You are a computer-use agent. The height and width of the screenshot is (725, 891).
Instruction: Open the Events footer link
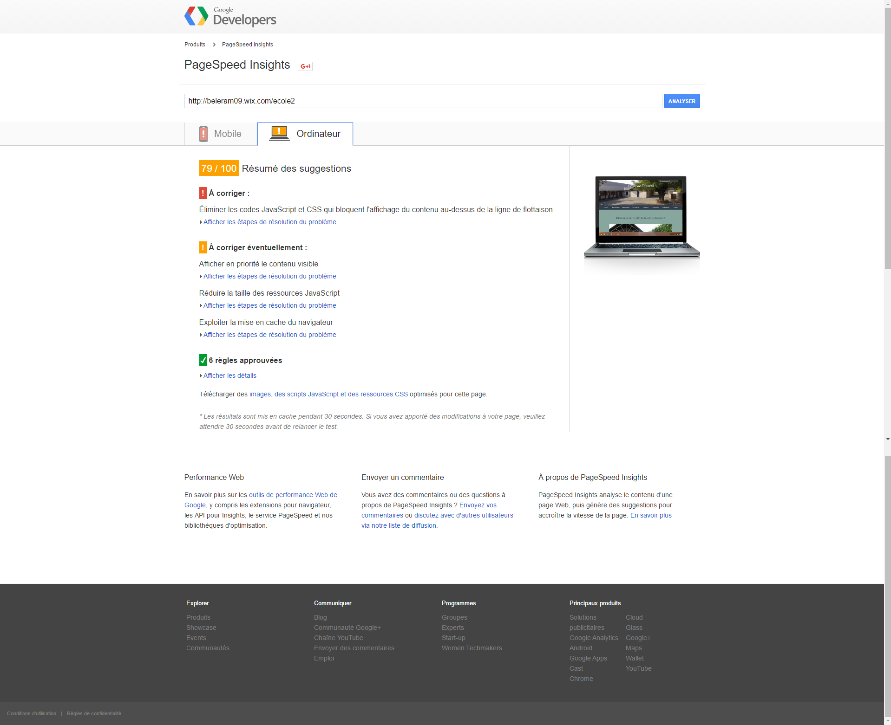click(196, 638)
